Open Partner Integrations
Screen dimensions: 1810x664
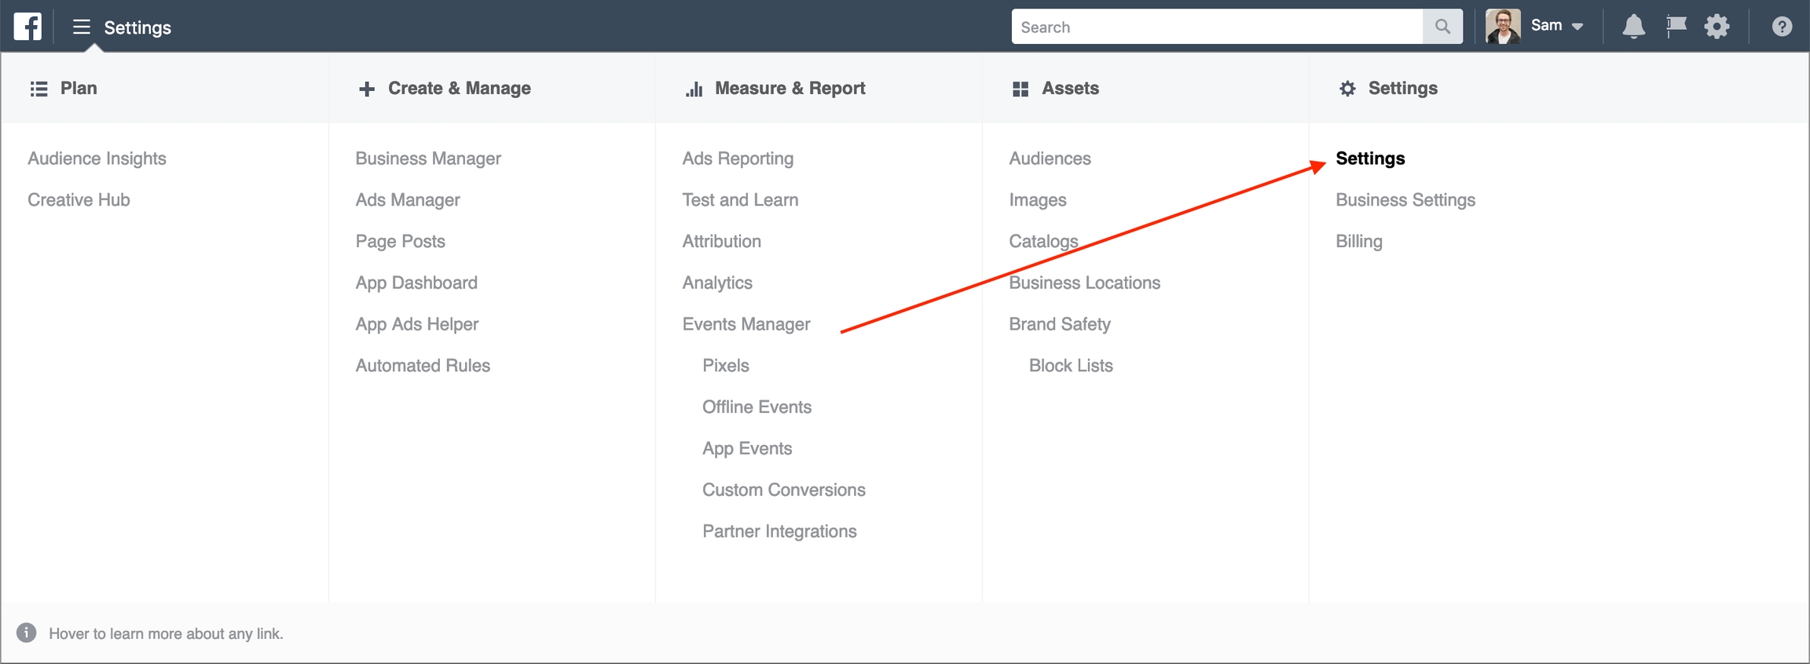tap(779, 531)
